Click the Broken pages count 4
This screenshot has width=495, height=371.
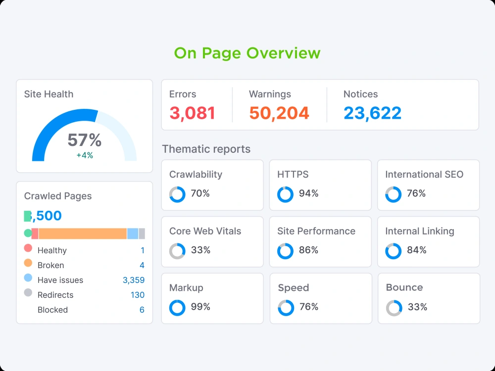click(142, 265)
